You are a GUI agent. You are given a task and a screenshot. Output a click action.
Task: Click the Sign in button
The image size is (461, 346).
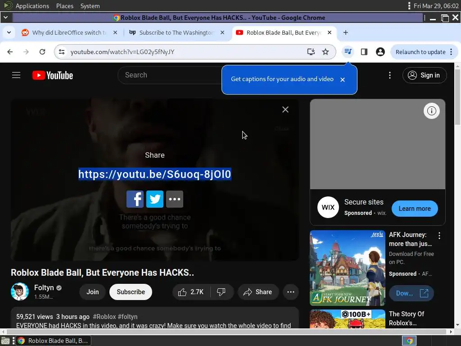(x=424, y=75)
